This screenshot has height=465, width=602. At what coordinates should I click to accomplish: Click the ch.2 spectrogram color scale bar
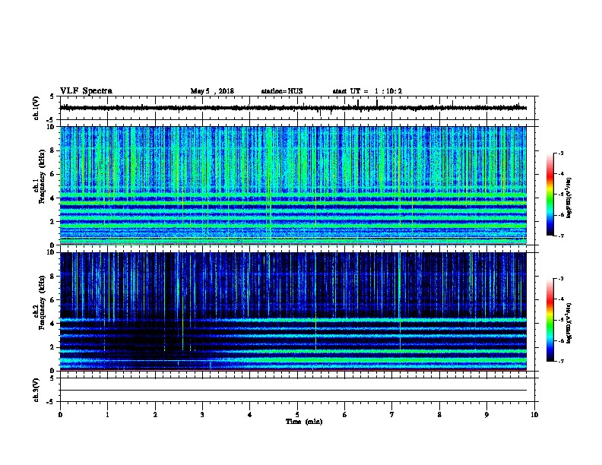[550, 320]
